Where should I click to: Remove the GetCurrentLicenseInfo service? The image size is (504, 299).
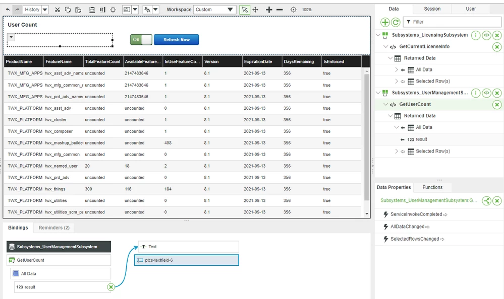tap(497, 47)
